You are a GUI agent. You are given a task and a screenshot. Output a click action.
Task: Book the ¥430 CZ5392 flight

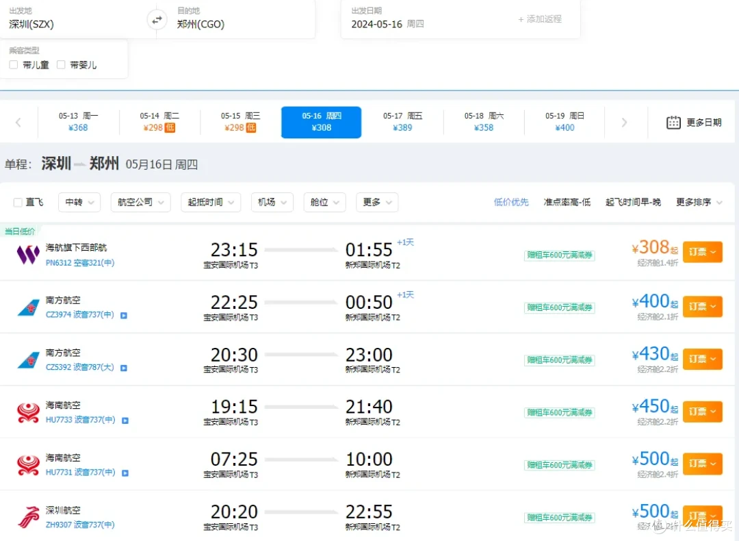(702, 360)
